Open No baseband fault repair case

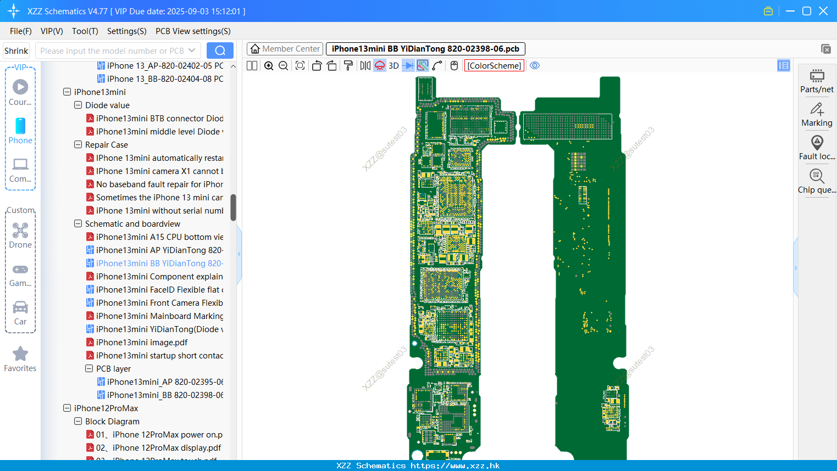pyautogui.click(x=154, y=184)
